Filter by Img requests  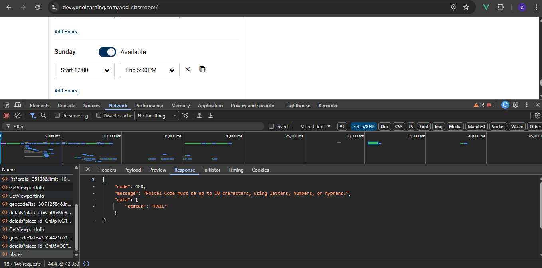[439, 126]
